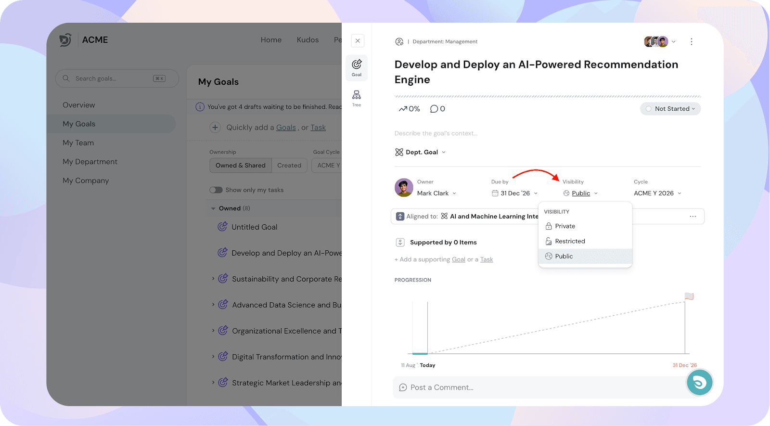Click the Post a Comment field
This screenshot has height=426, width=770.
(x=539, y=387)
